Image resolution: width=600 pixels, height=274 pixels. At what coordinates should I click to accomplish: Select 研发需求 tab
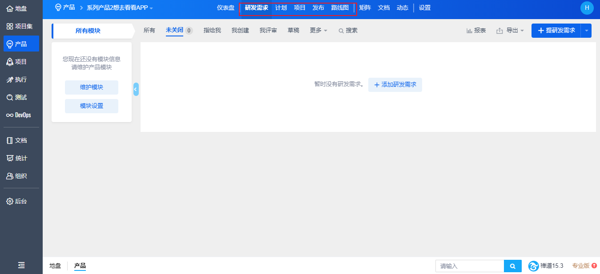[x=257, y=8]
